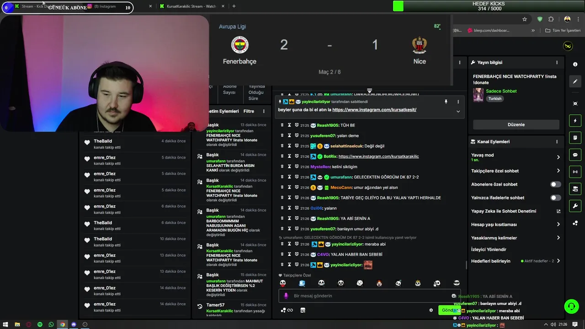Click username C4VO in chat
This screenshot has height=329, width=585.
(x=323, y=255)
